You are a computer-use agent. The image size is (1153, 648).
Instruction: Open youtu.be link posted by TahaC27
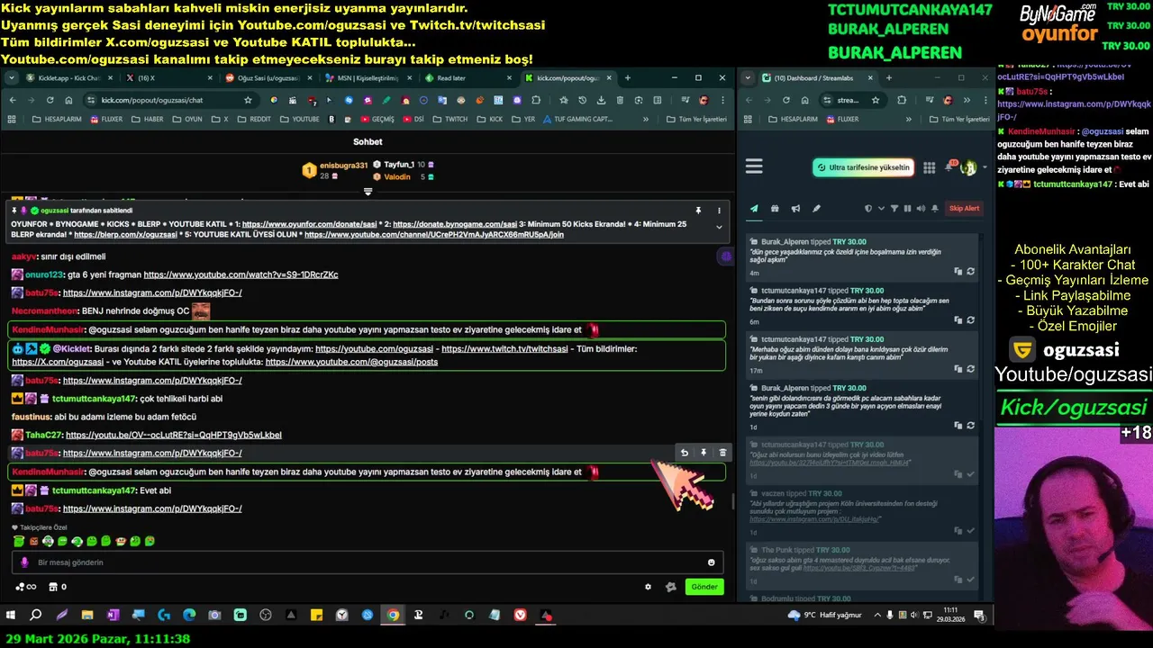(173, 435)
